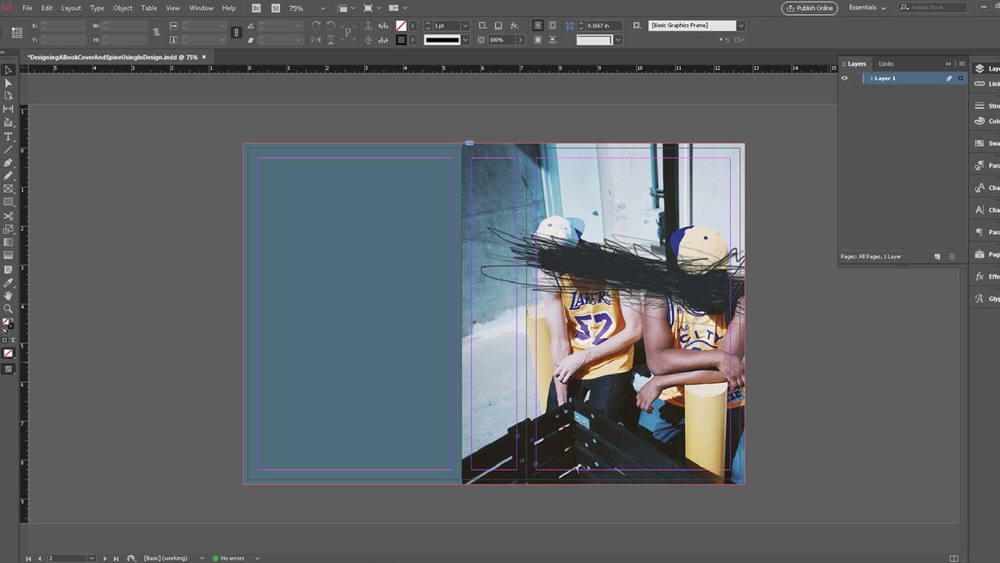
Task: Open the zoom level dropdown showing 75%
Action: pos(322,8)
